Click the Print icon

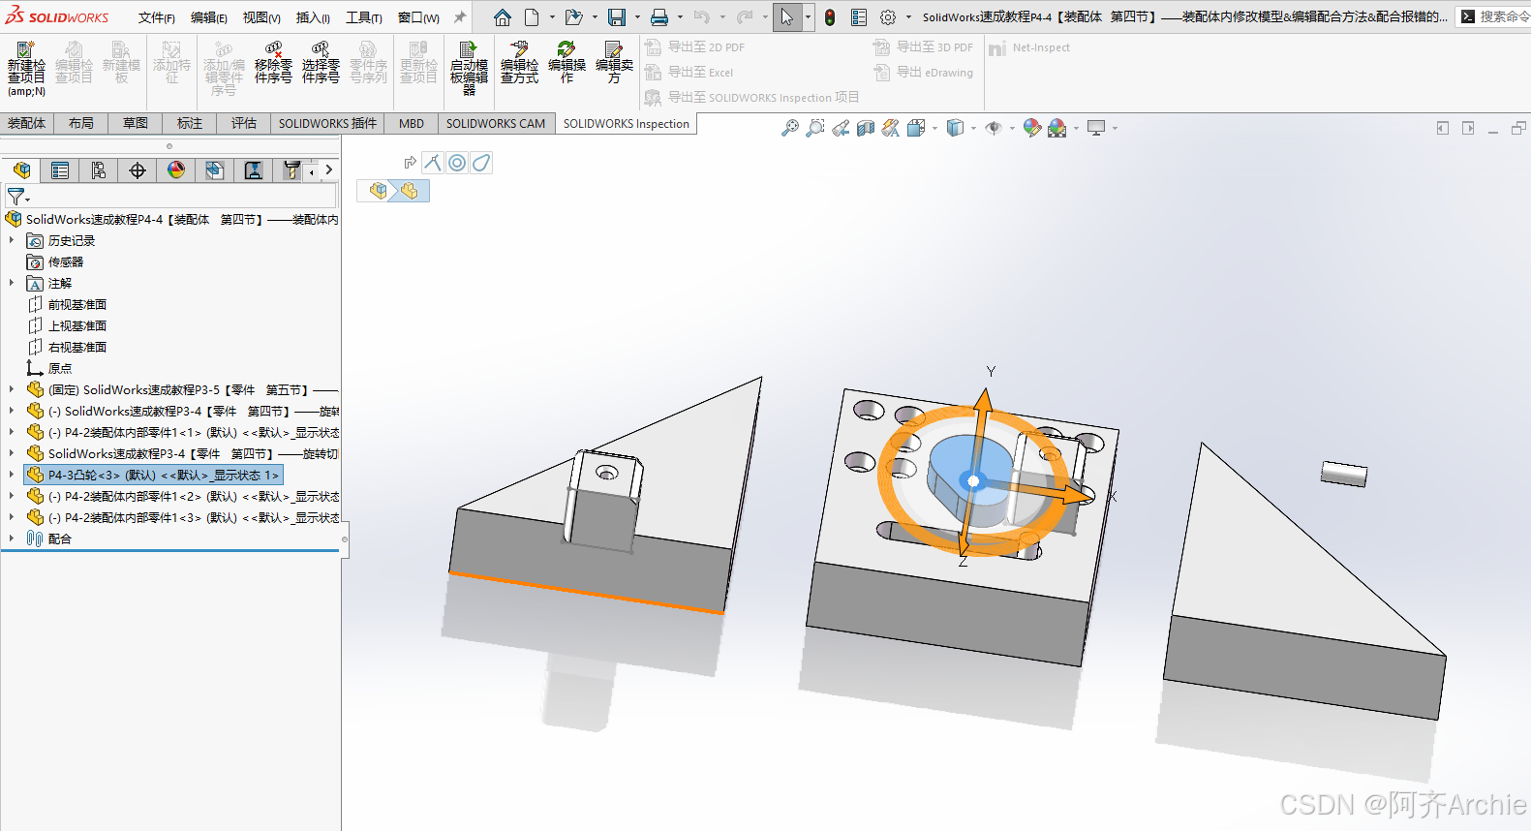tap(659, 17)
